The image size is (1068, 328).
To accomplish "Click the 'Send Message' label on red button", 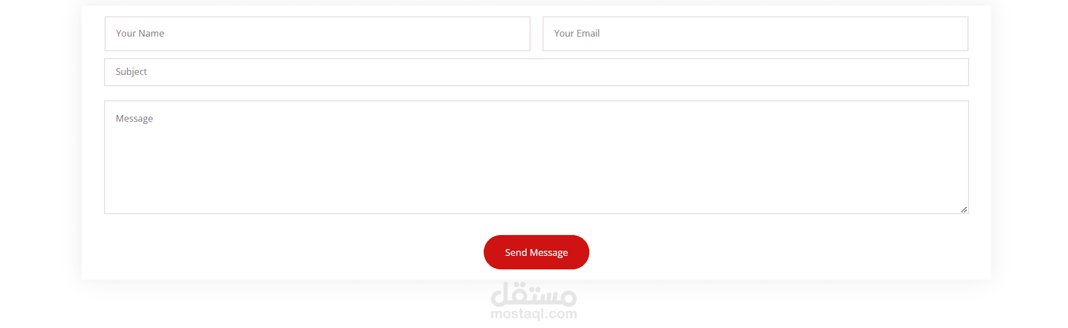I will coord(536,252).
